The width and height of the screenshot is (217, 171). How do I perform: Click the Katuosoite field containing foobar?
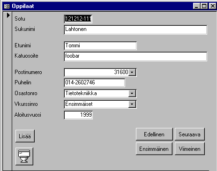click(x=135, y=57)
